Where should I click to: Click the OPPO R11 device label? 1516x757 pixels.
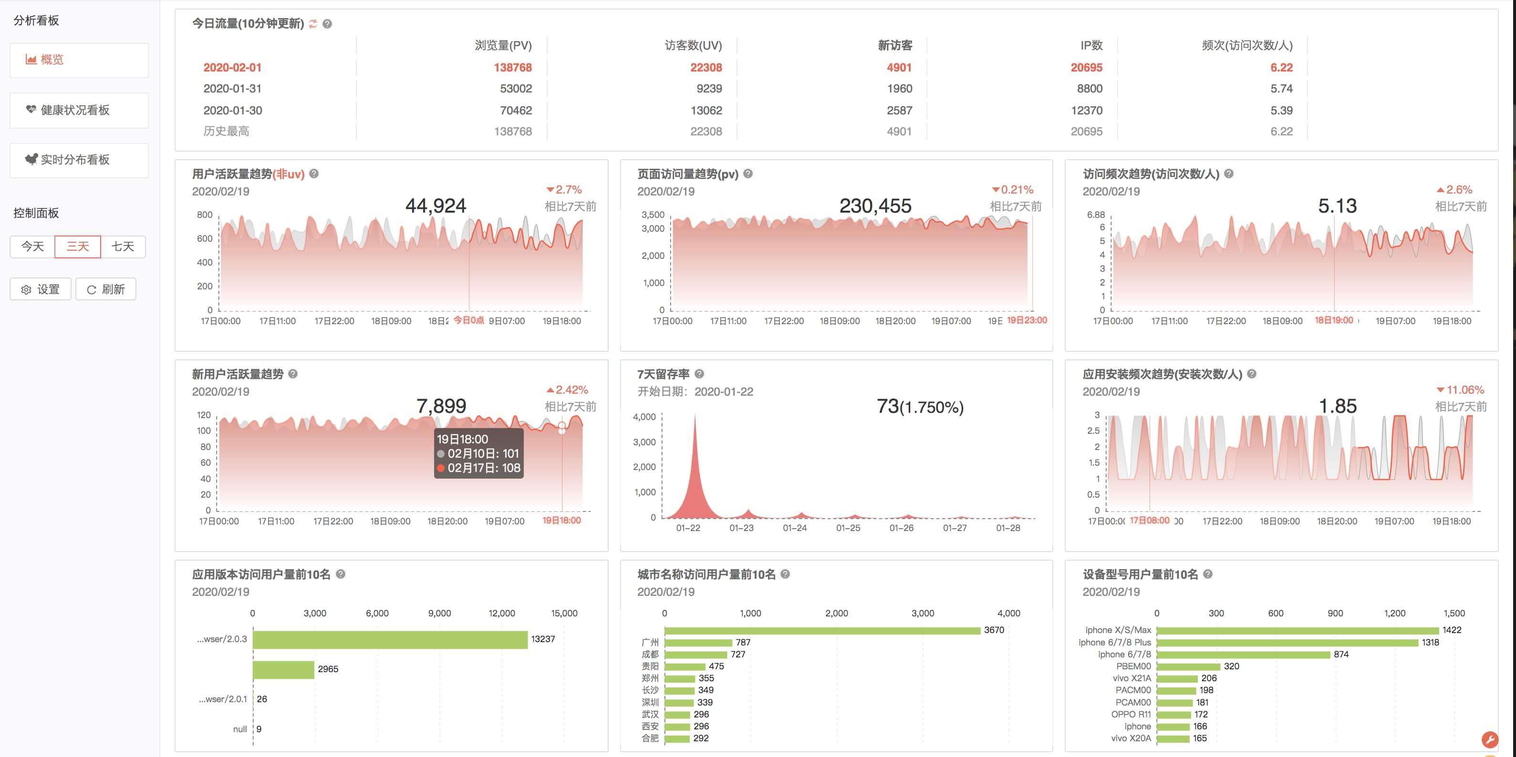1131,714
